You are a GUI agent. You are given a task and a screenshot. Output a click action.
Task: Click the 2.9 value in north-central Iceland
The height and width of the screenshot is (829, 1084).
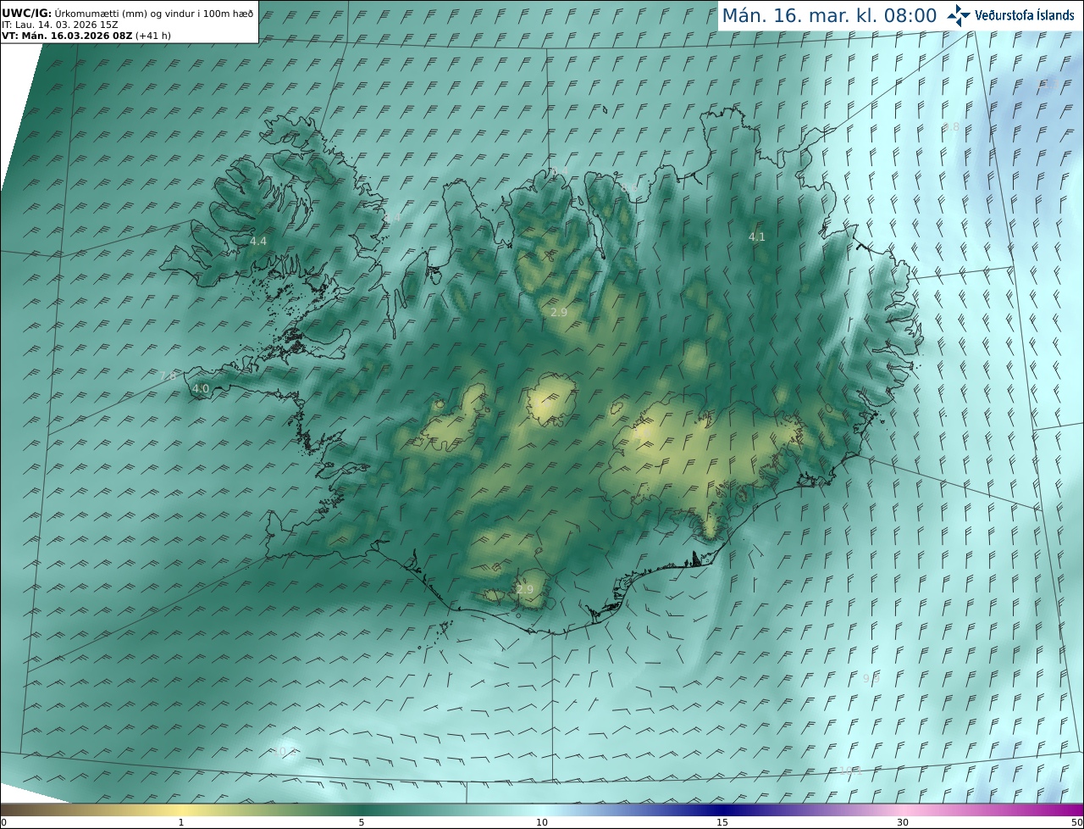pyautogui.click(x=559, y=313)
